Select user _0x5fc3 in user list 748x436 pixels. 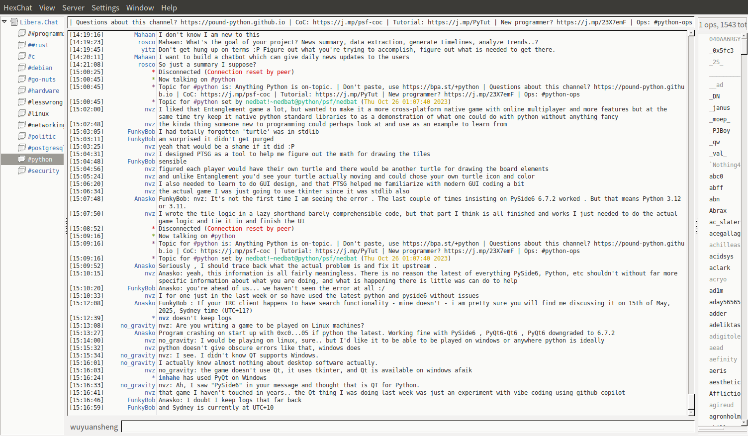(721, 51)
